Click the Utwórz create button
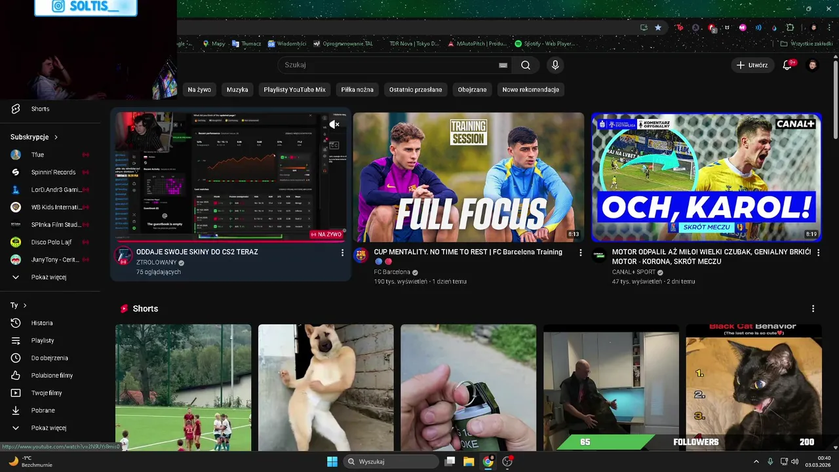 click(752, 65)
